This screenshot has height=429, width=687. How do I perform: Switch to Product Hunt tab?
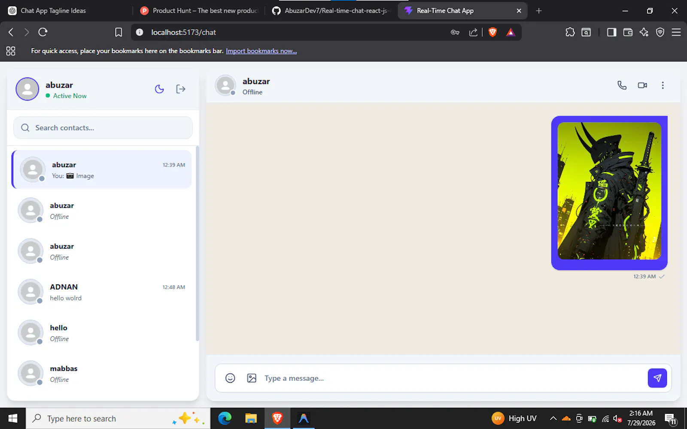[x=200, y=11]
